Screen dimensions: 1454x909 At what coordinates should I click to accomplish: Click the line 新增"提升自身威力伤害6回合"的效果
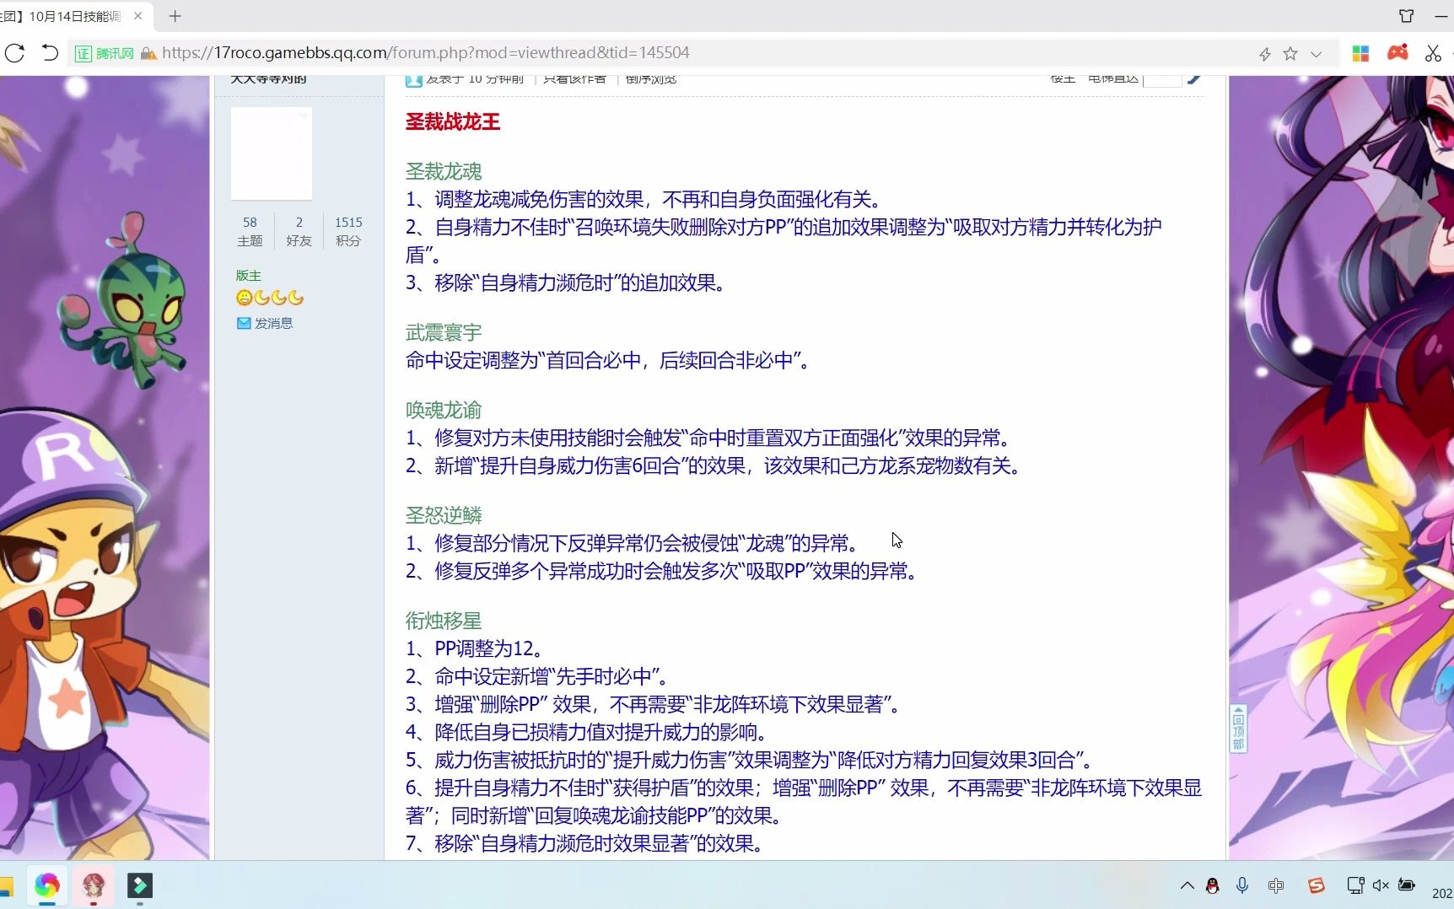[714, 465]
